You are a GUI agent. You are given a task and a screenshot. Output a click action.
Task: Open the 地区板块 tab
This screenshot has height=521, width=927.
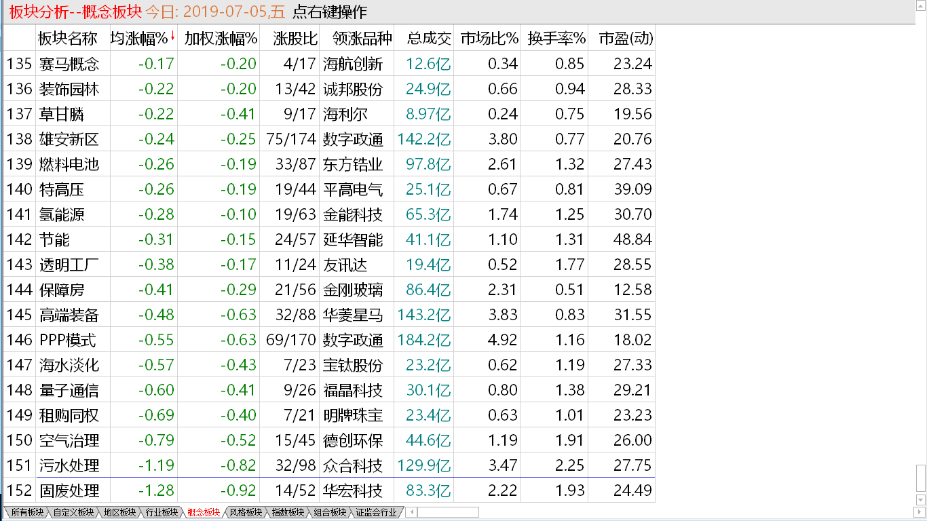pos(119,513)
